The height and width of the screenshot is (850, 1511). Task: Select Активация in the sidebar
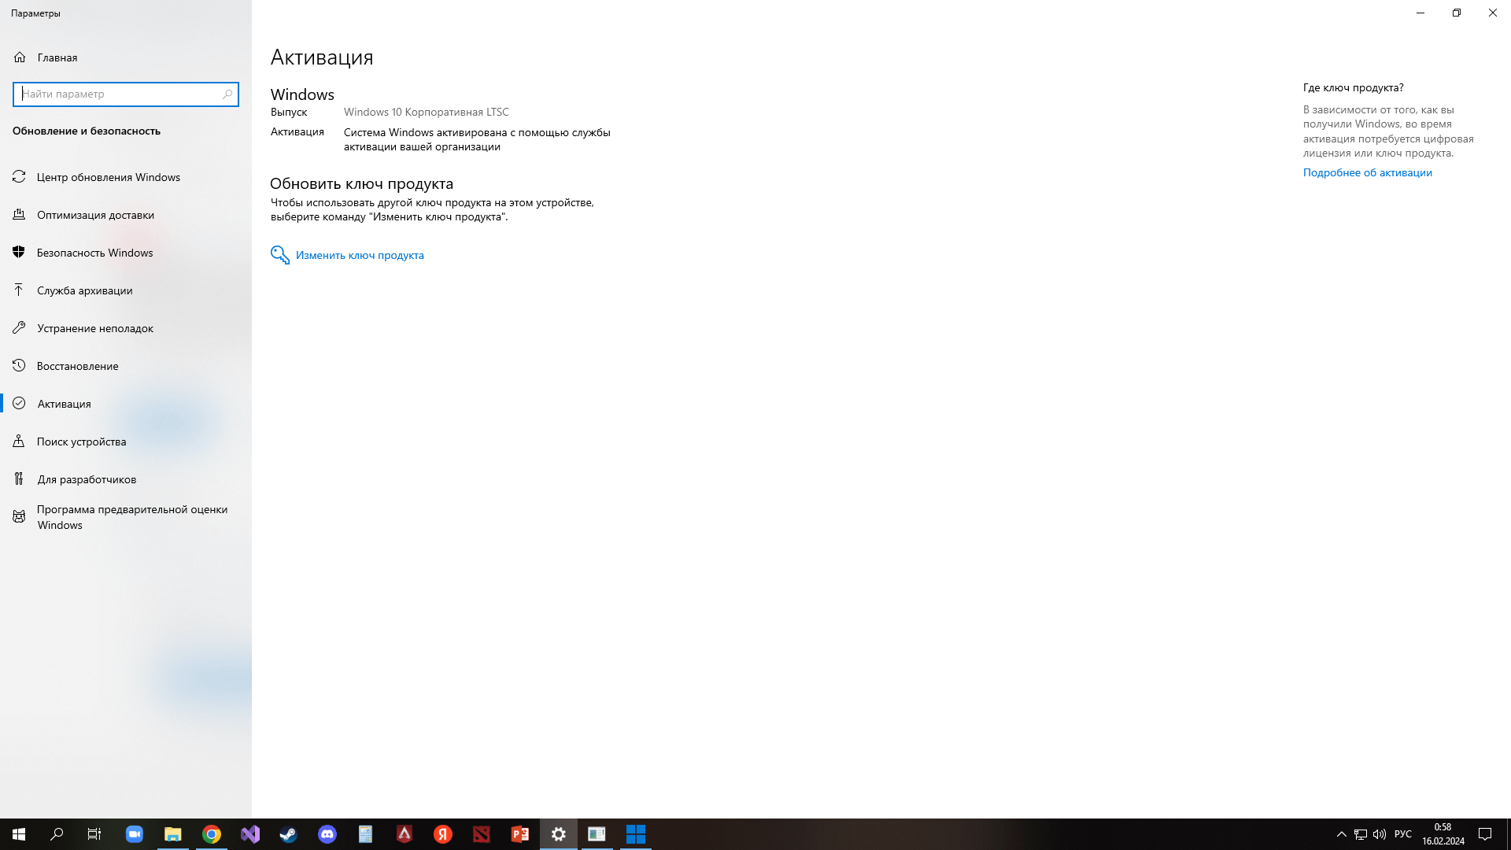pyautogui.click(x=126, y=404)
